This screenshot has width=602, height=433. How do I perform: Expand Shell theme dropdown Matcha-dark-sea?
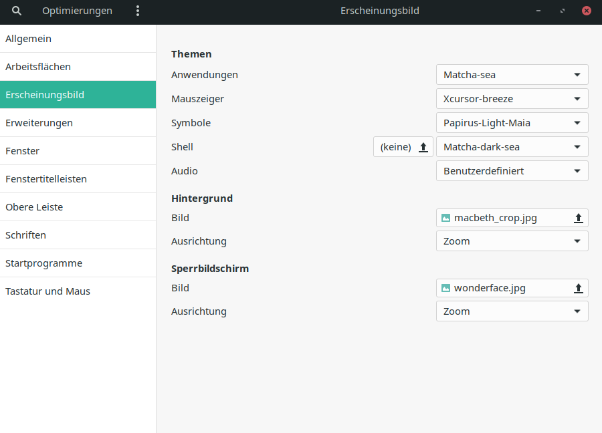(512, 147)
